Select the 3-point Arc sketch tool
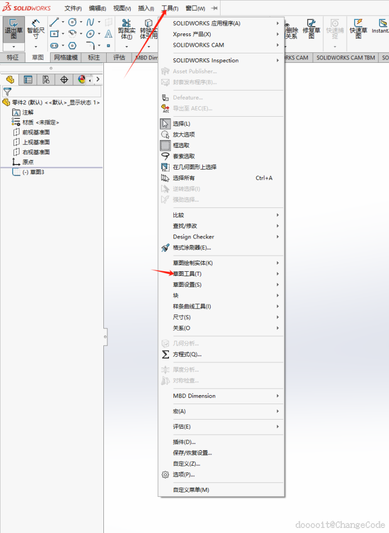 72,34
